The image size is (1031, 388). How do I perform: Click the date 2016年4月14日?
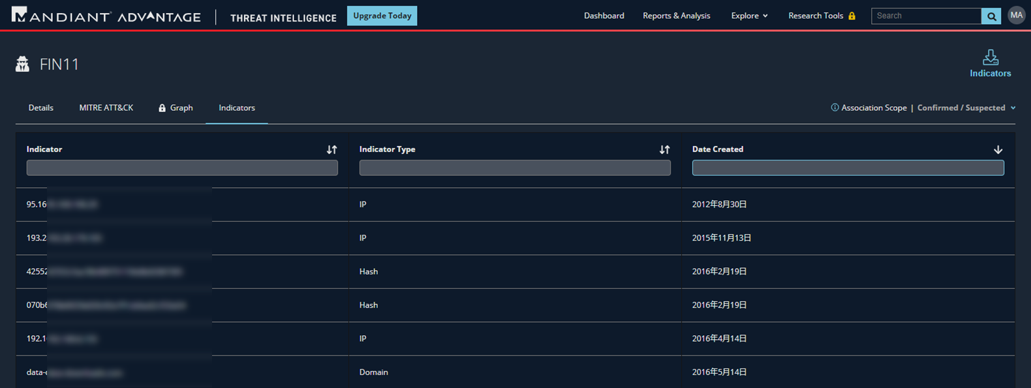pos(720,338)
